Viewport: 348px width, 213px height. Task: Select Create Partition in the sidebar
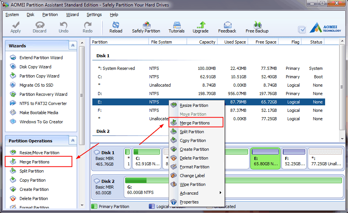coord(29,189)
